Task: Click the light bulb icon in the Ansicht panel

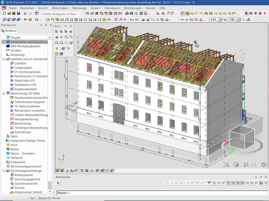Action: click(57, 48)
